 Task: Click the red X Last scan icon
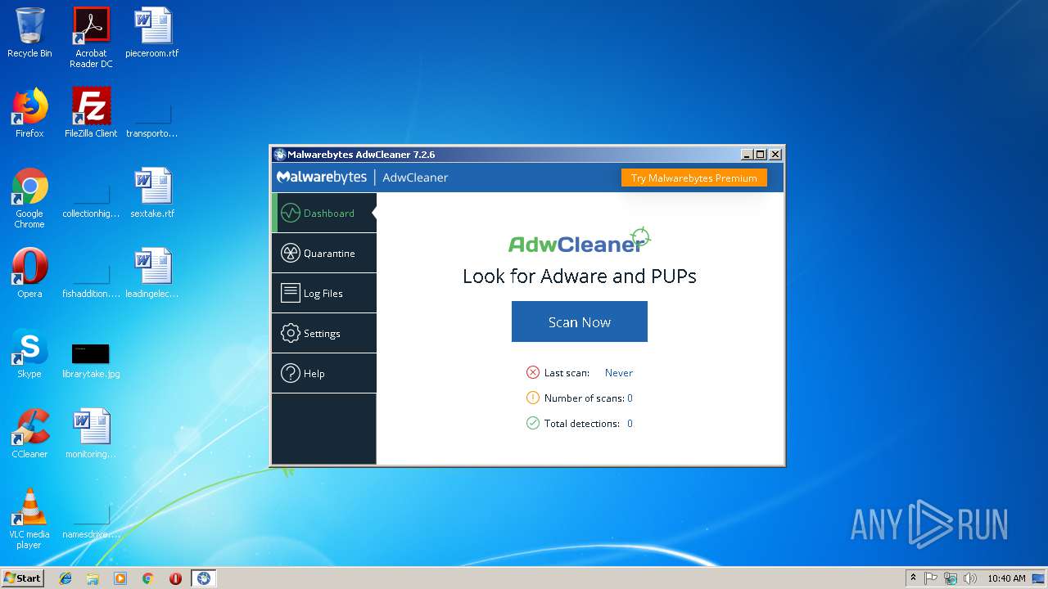[533, 372]
